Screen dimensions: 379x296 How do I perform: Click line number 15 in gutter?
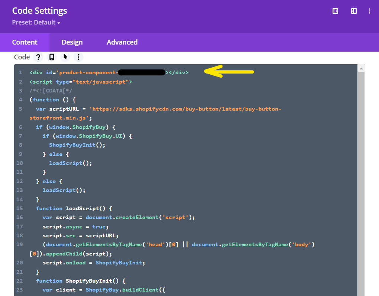coord(20,208)
